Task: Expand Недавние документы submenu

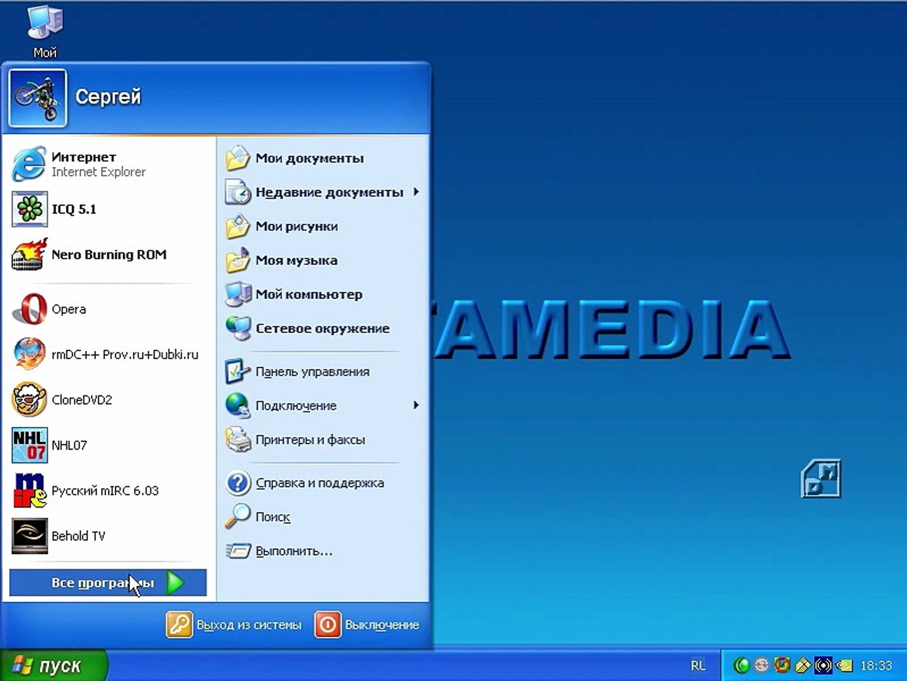Action: point(323,192)
